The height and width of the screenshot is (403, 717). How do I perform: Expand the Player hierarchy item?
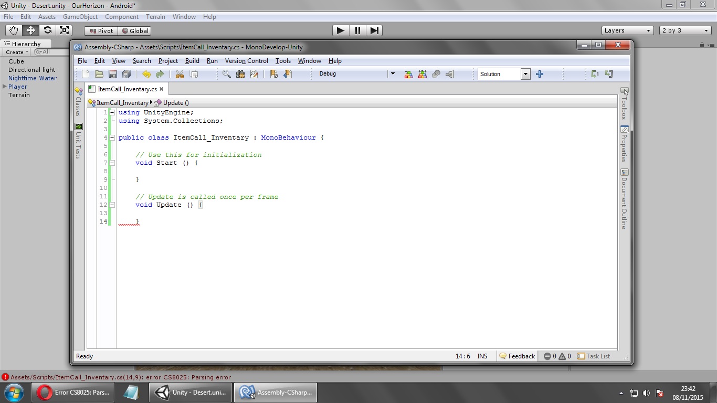coord(5,87)
